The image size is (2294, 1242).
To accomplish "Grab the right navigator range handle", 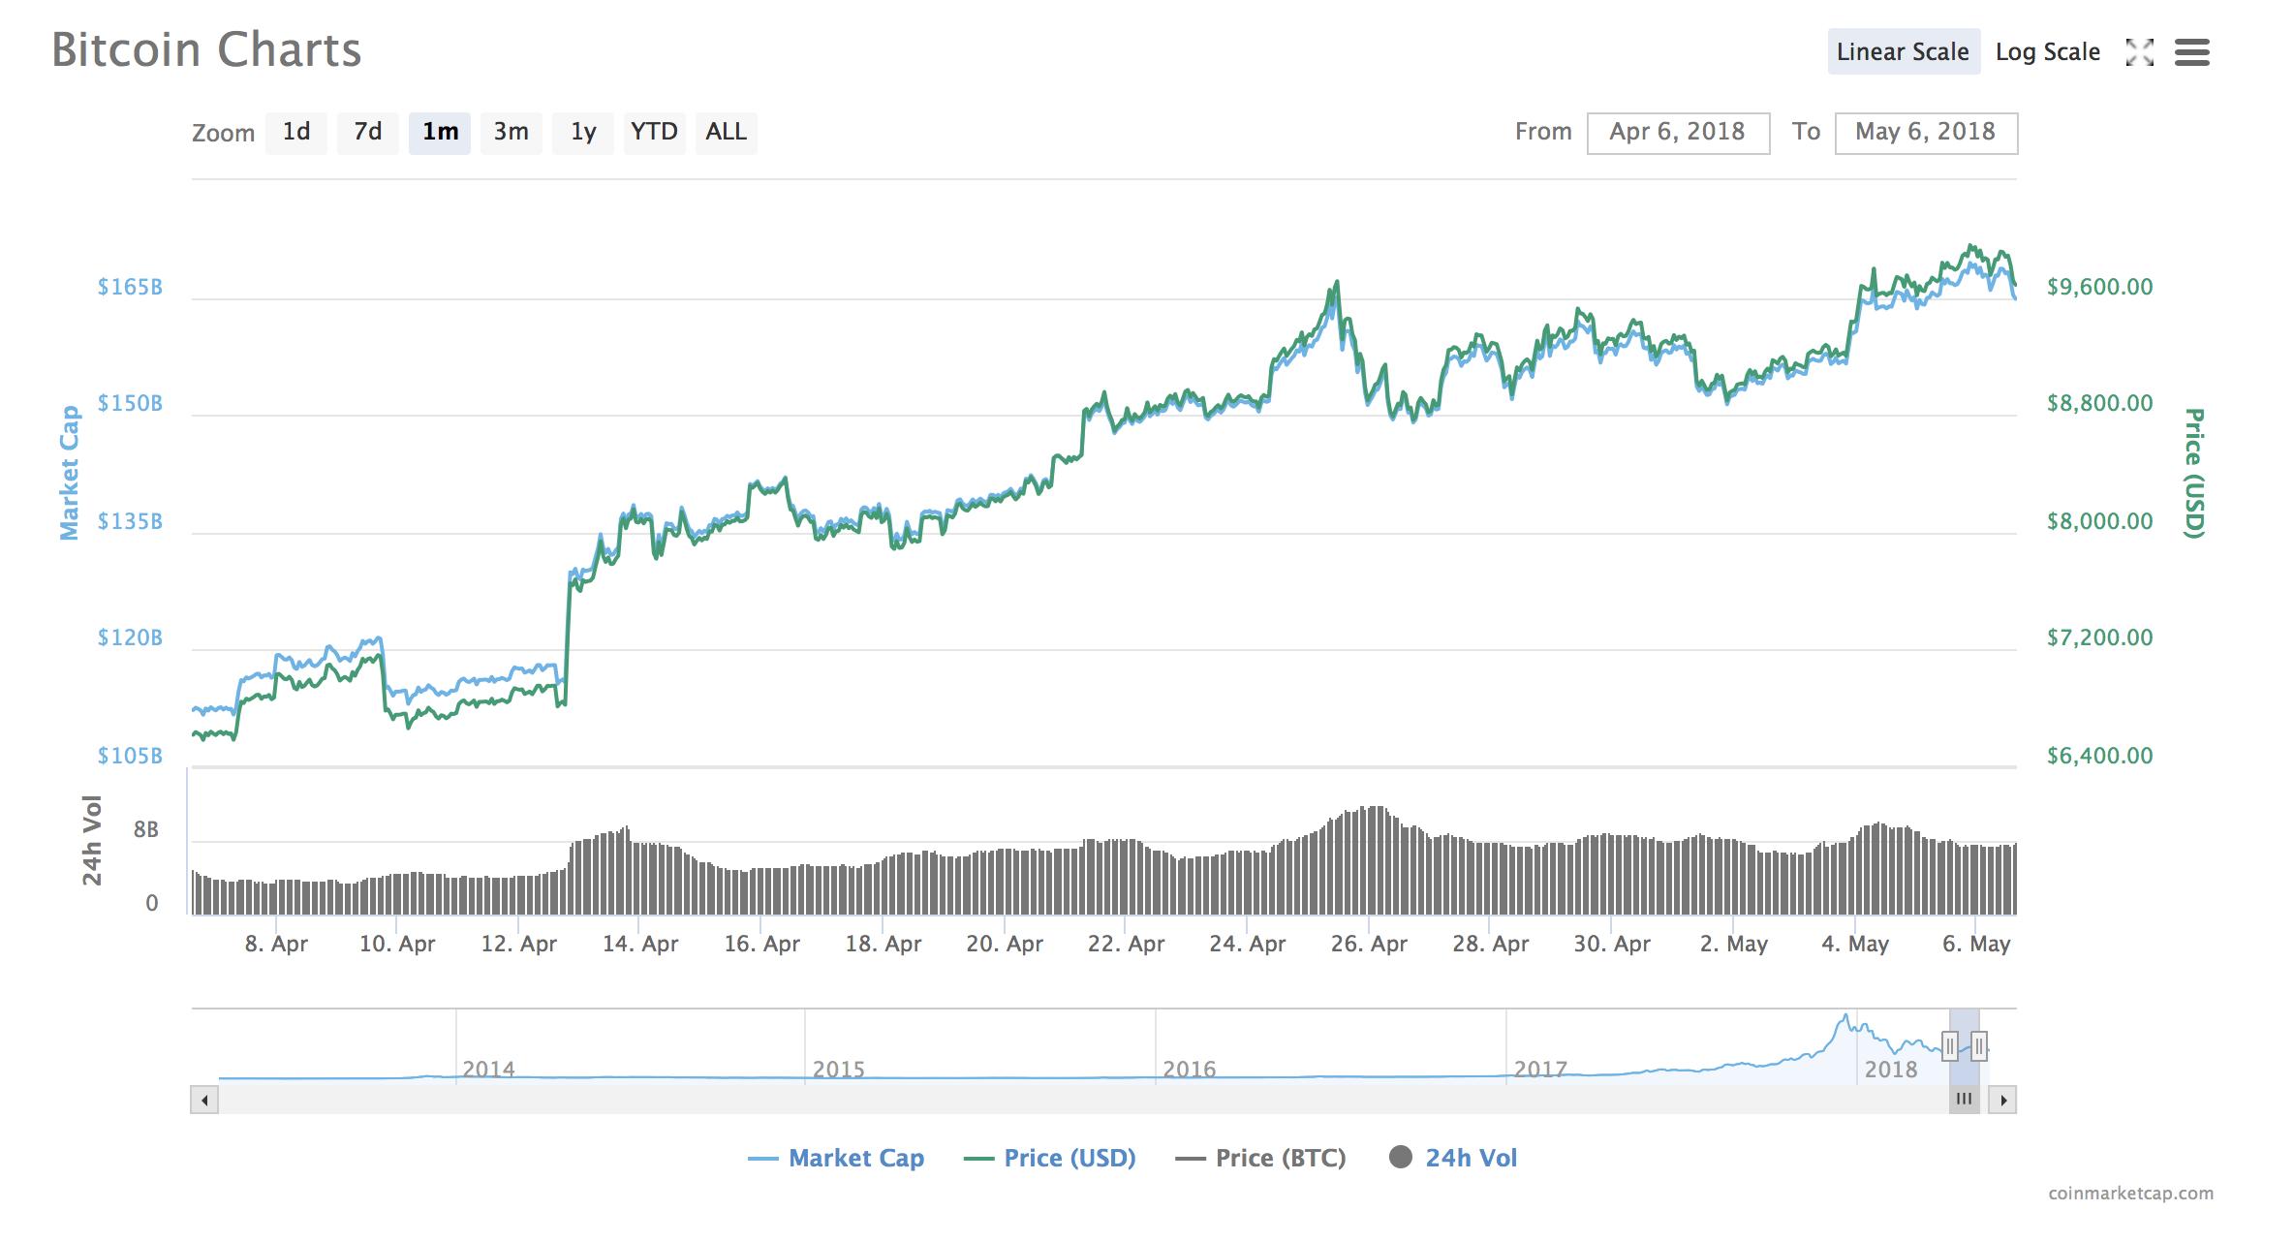I will click(x=1979, y=1046).
